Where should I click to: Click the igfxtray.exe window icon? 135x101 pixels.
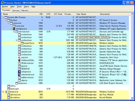click(x=9, y=95)
